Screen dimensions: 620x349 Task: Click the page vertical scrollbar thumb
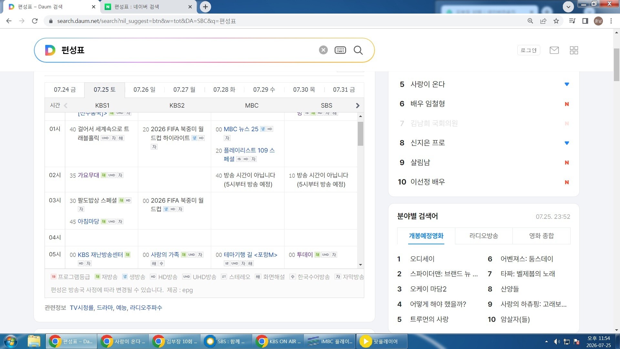(x=616, y=65)
